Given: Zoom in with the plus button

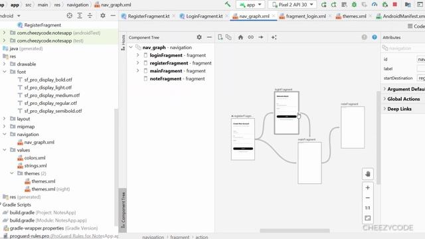Looking at the screenshot, I should (367, 187).
